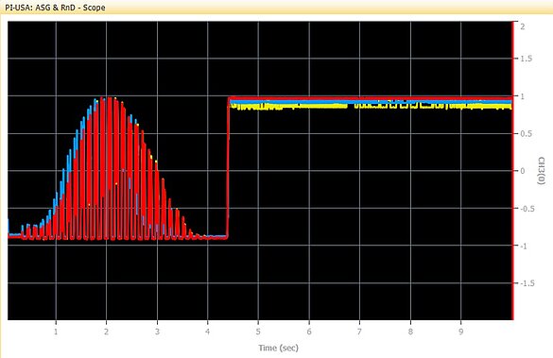Click the rising step edge of red trace

click(x=228, y=169)
